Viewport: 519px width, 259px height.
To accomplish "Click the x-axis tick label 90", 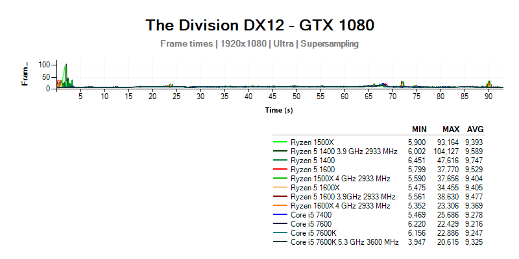I will (x=489, y=96).
